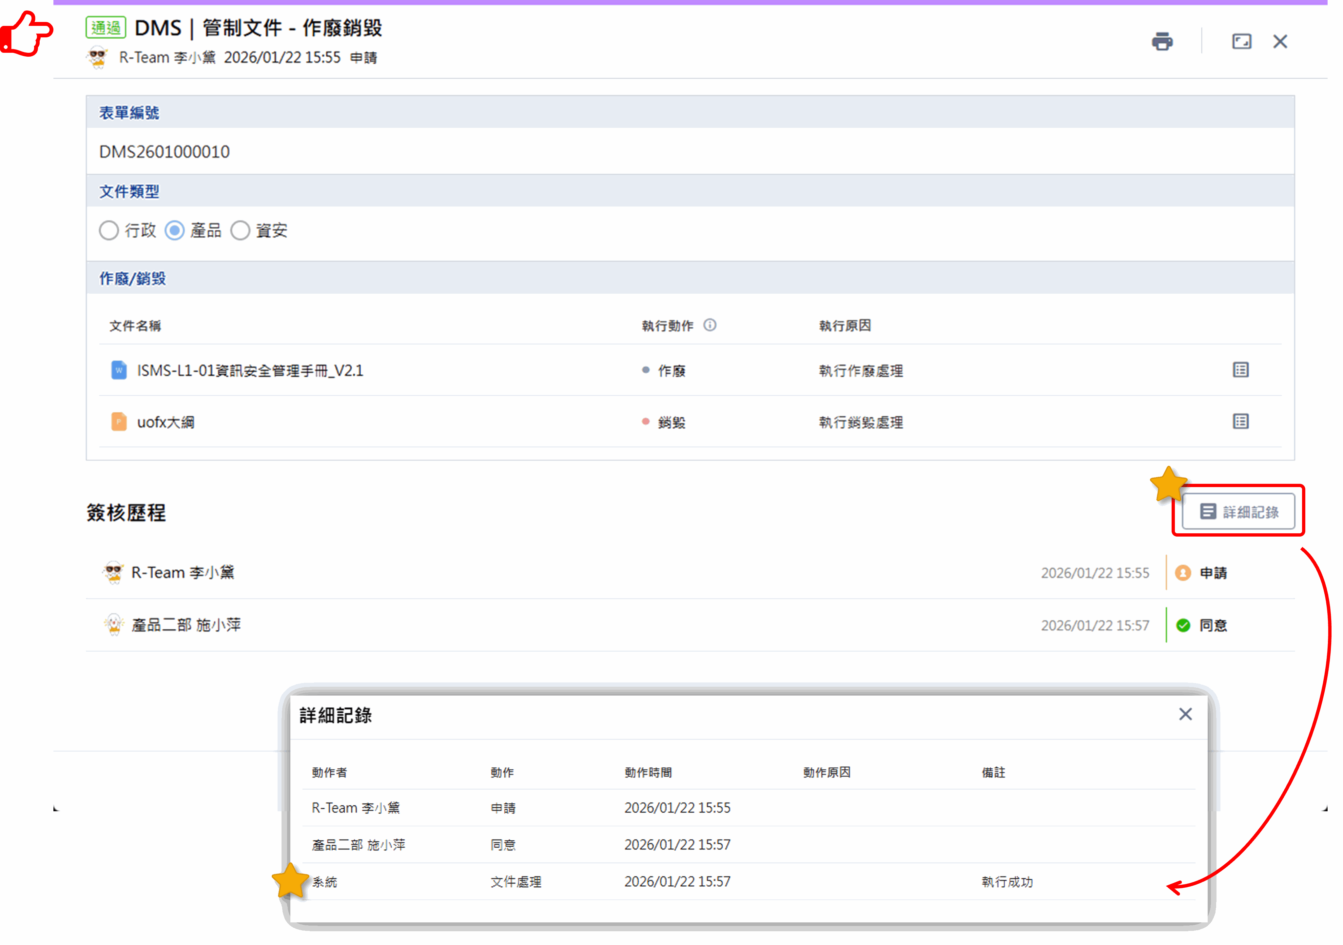Click 施小萍 approval row in 簽核歷程
Image resolution: width=1343 pixels, height=945 pixels.
pos(186,625)
